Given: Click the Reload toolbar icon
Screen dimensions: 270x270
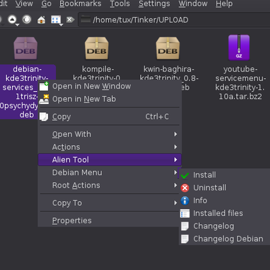Looking at the screenshot, I should (27, 20).
